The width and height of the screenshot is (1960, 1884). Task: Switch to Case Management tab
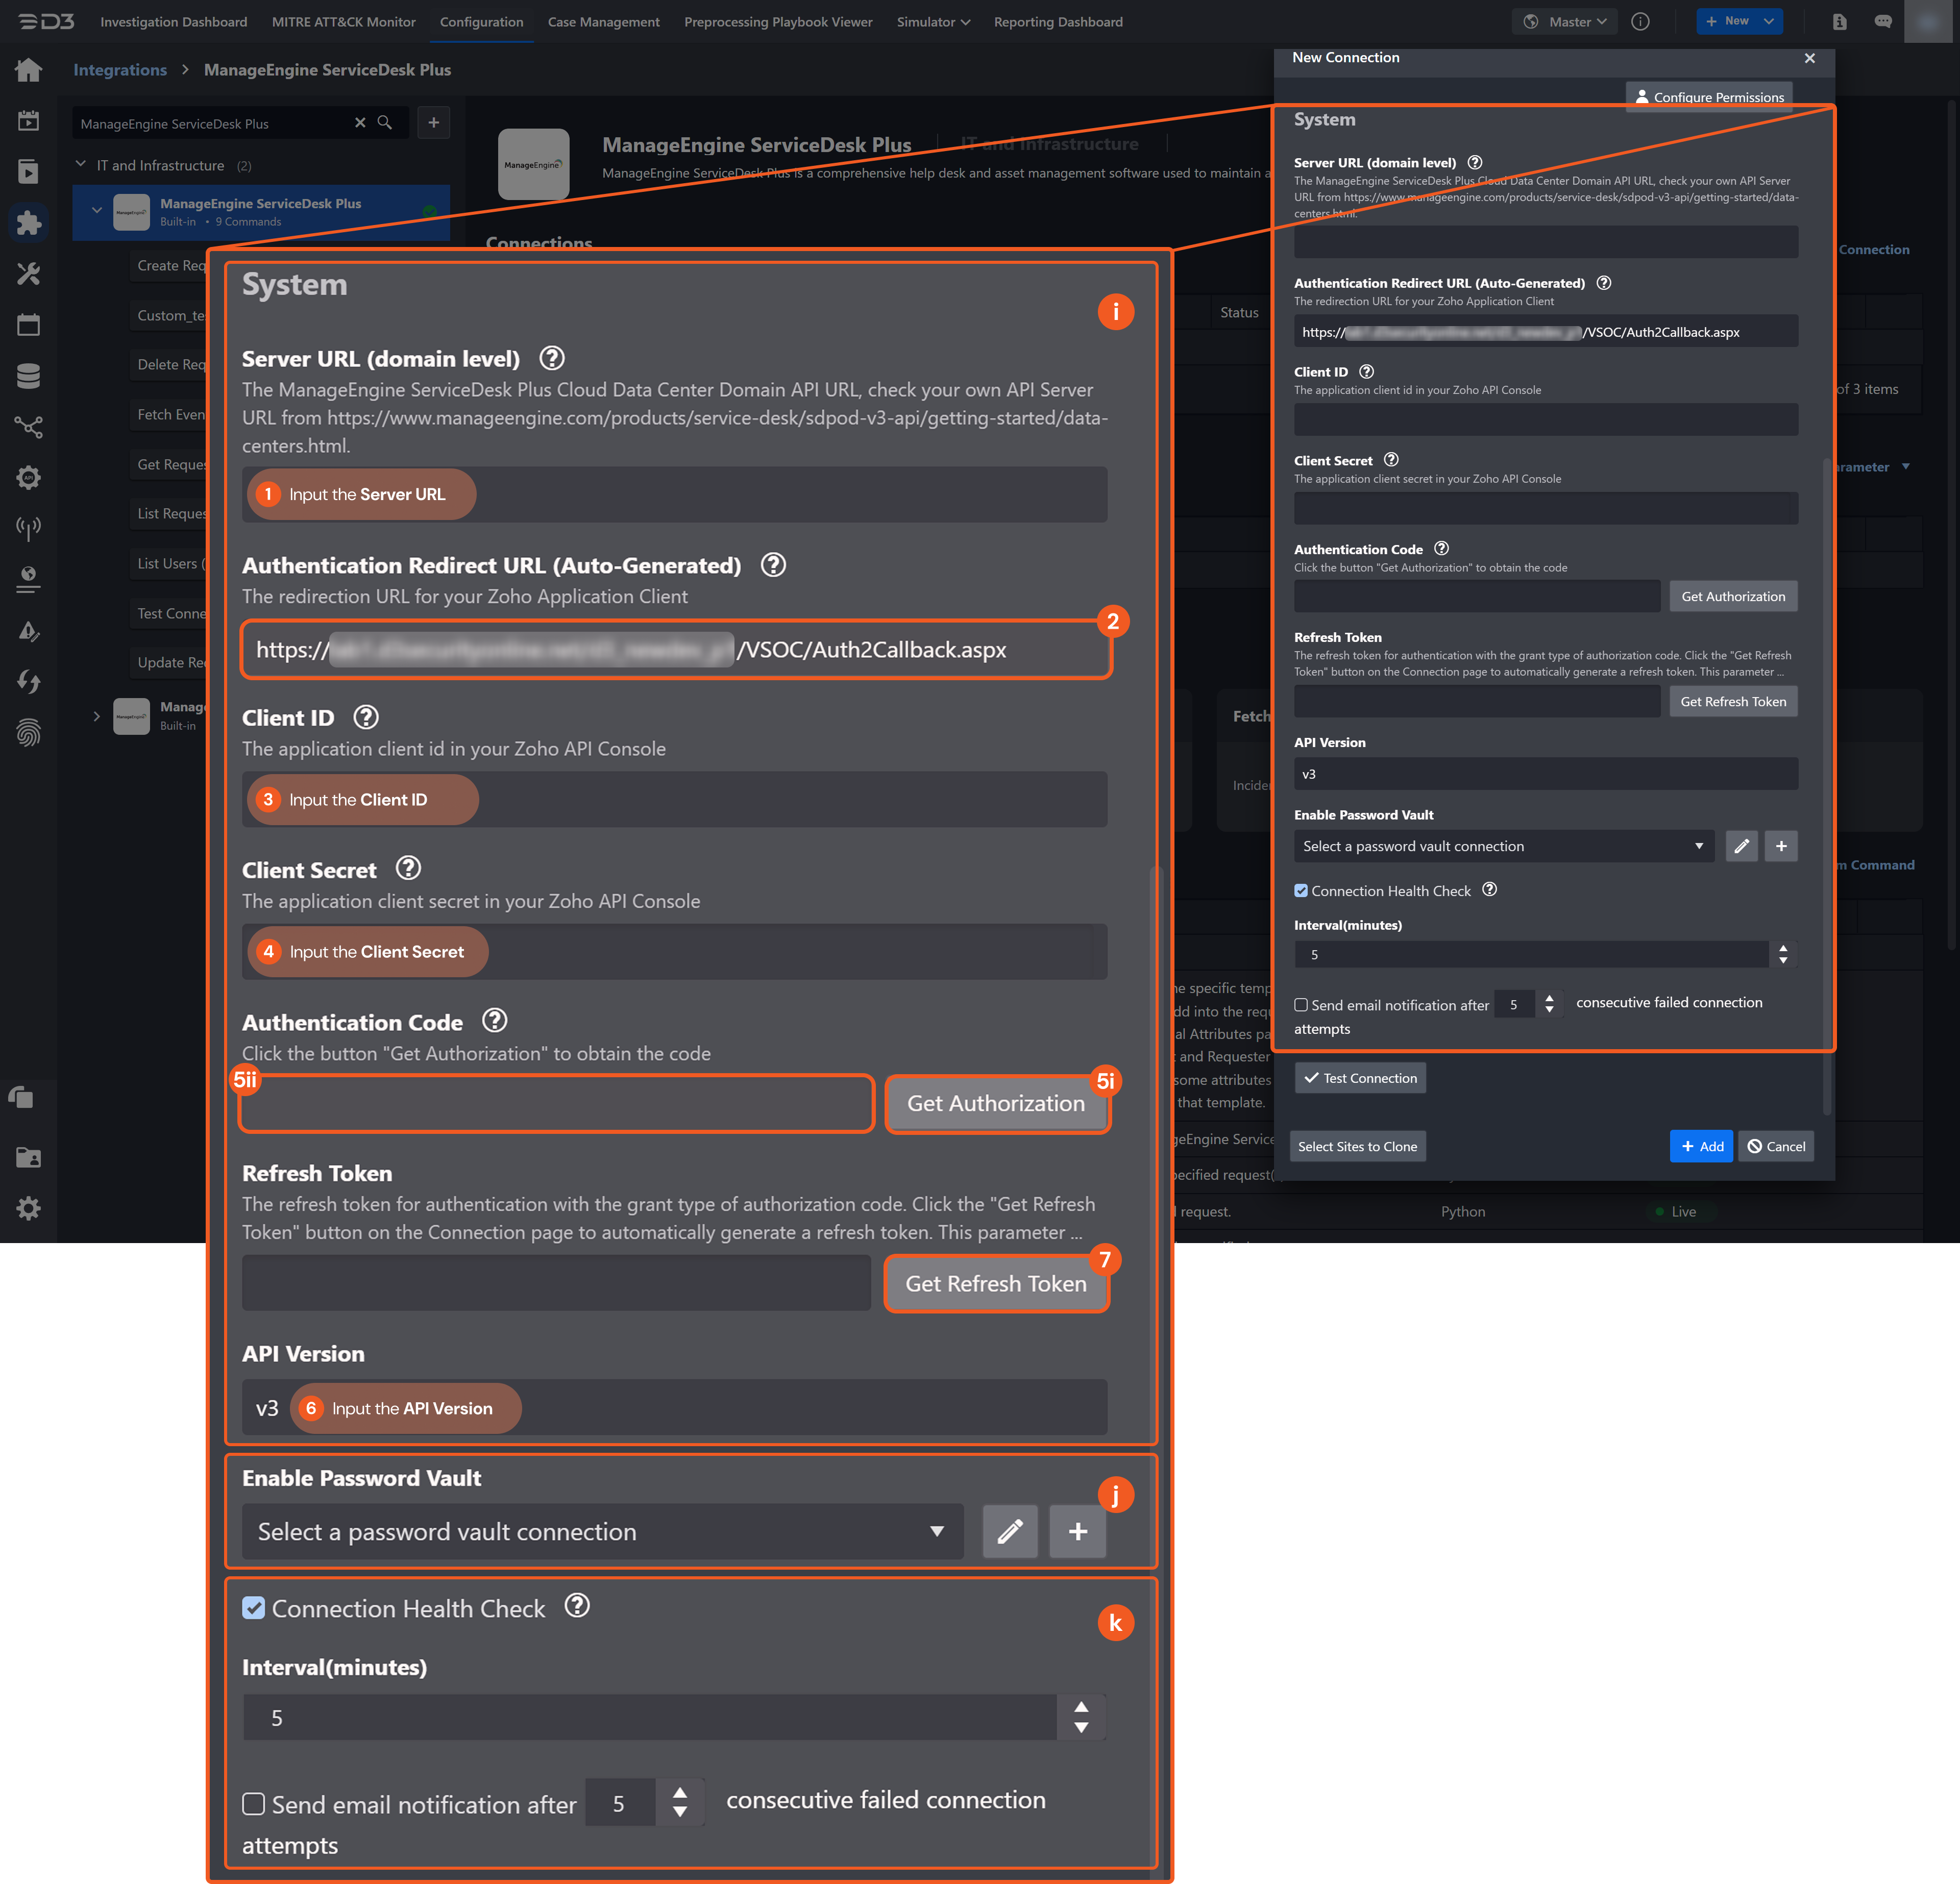point(603,22)
